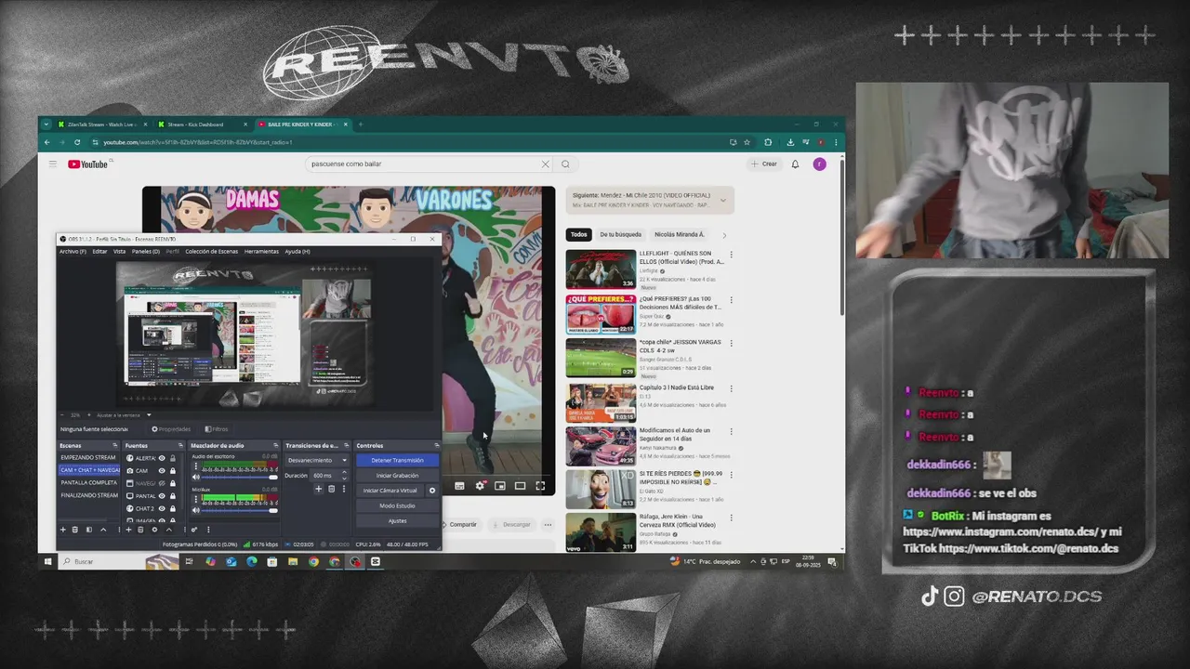Open the Herramientas menu in OBS

point(261,251)
